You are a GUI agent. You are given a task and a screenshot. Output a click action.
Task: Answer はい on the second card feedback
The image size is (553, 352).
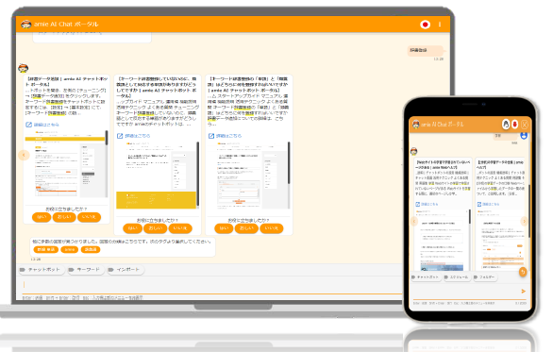point(133,228)
